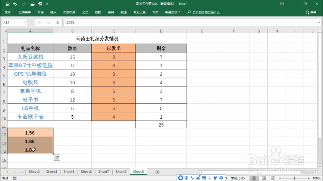This screenshot has width=323, height=181.
Task: Click vertical scrollbar down arrow
Action: click(x=320, y=167)
